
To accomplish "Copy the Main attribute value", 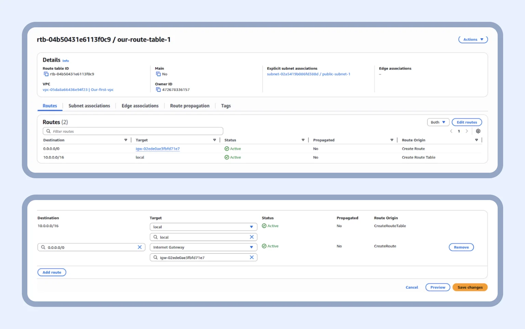I will [x=158, y=74].
